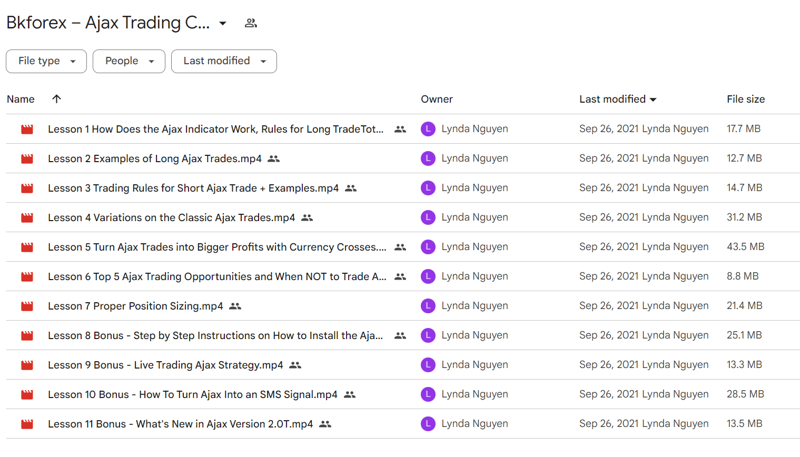This screenshot has height=457, width=800.
Task: Open Lesson 3 Trading Rules for Short Ajax Trade
Action: 193,188
